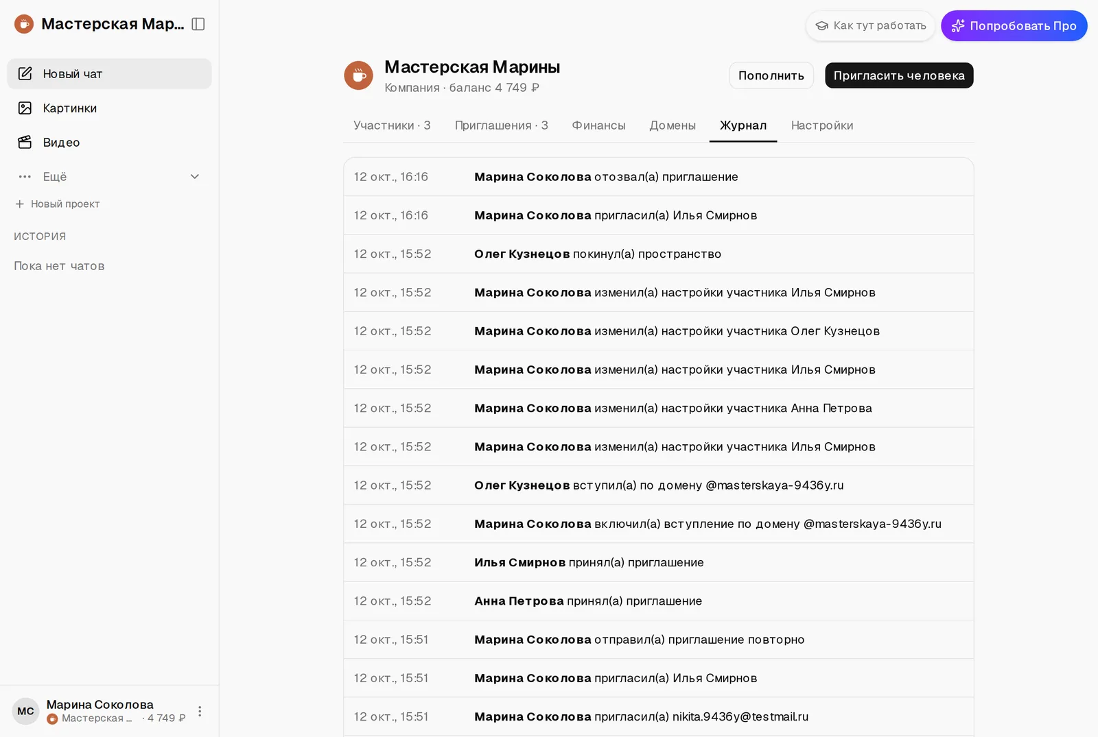Viewport: 1098px width, 737px height.
Task: Open Видео in the sidebar
Action: (x=109, y=142)
